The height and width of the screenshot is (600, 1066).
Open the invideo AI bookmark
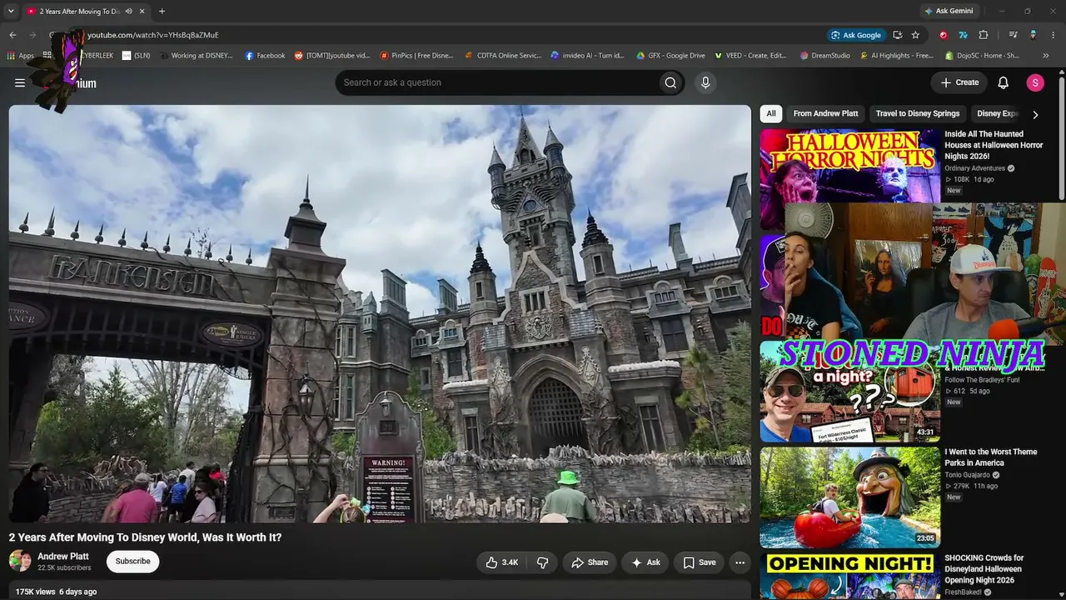coord(588,56)
